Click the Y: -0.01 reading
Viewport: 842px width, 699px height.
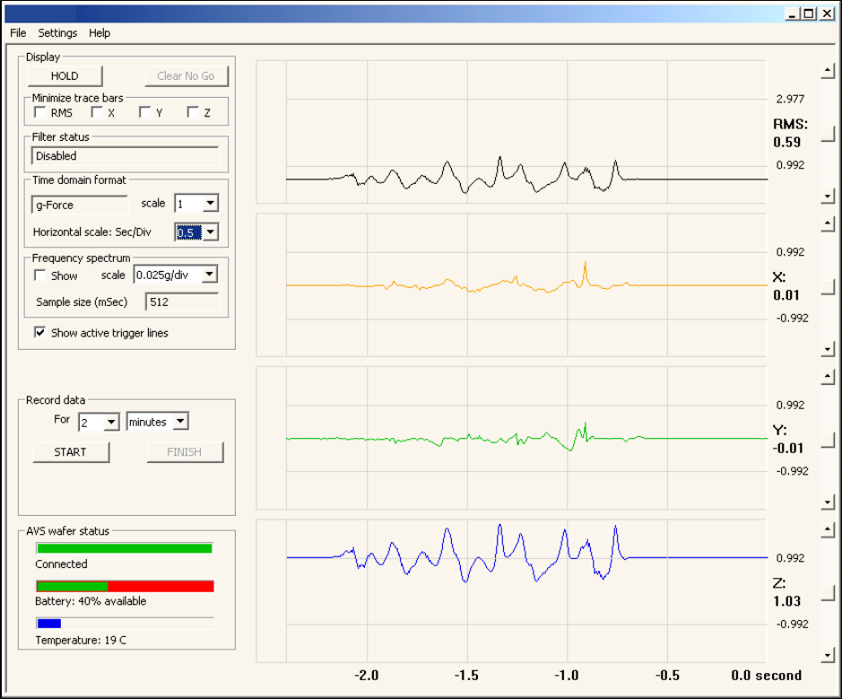tap(788, 439)
